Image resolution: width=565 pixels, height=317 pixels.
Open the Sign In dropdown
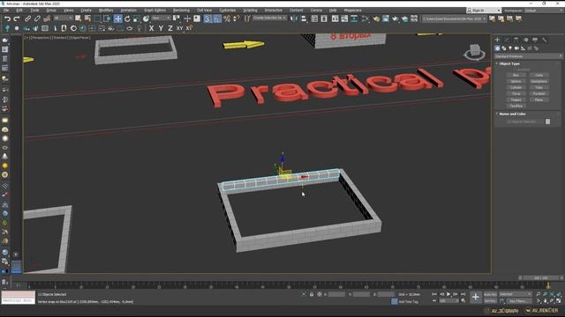(x=484, y=11)
